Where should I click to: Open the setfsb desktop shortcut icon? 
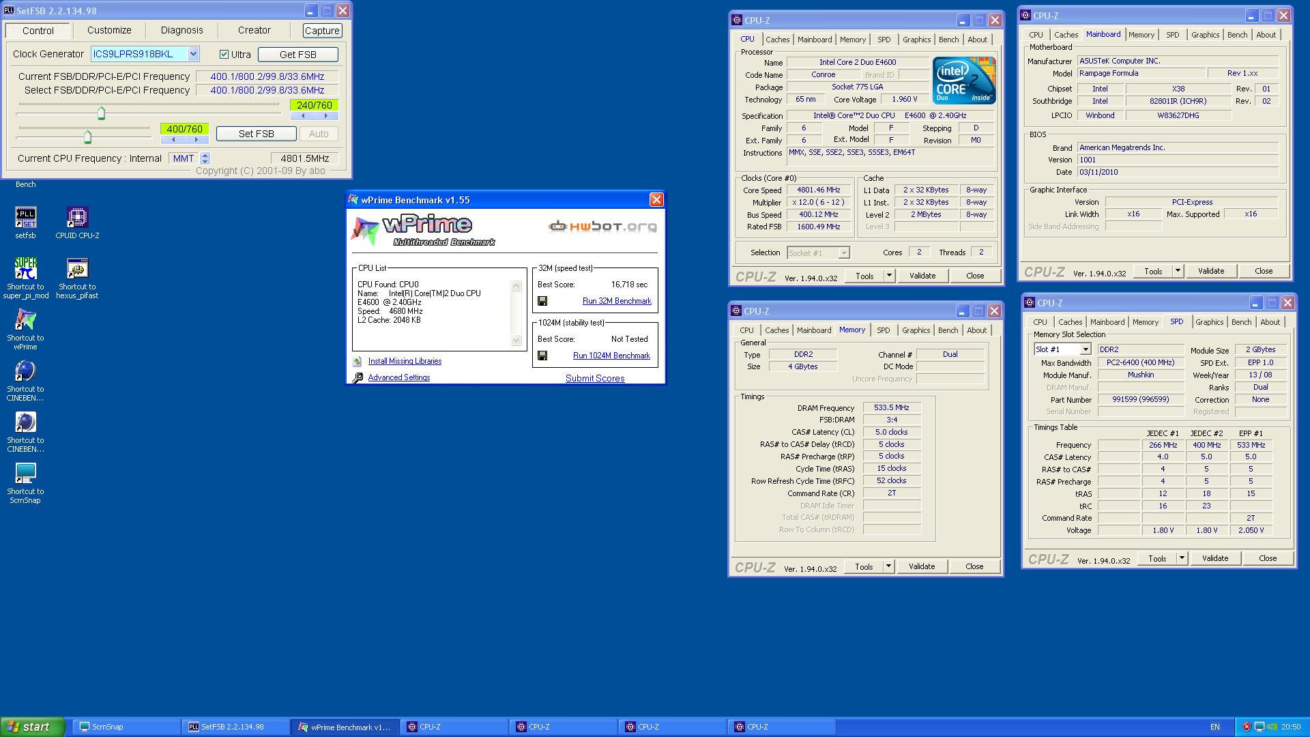point(25,218)
